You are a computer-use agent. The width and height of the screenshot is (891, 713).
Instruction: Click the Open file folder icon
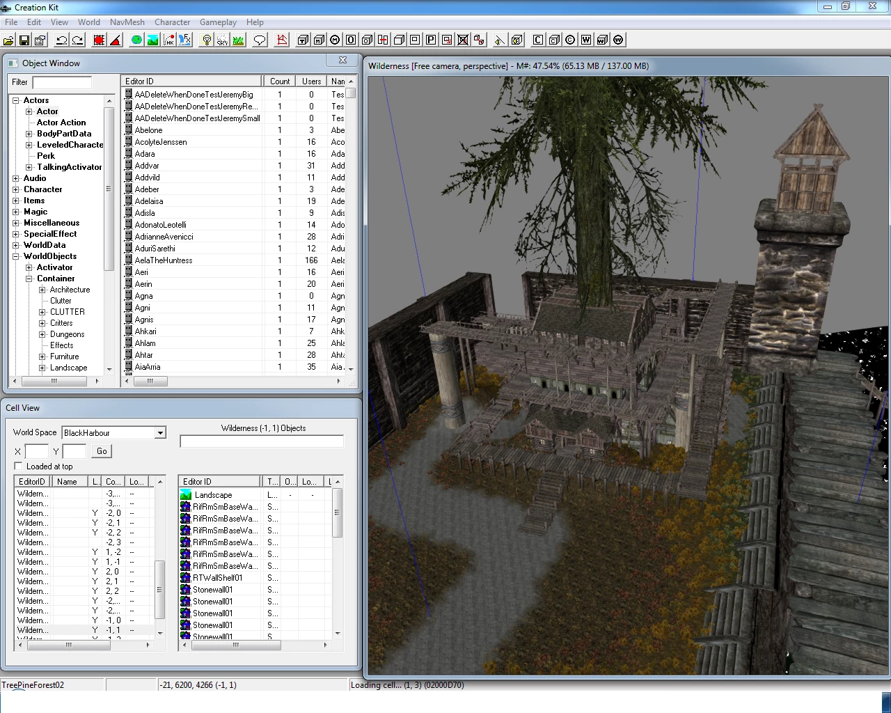pos(10,40)
